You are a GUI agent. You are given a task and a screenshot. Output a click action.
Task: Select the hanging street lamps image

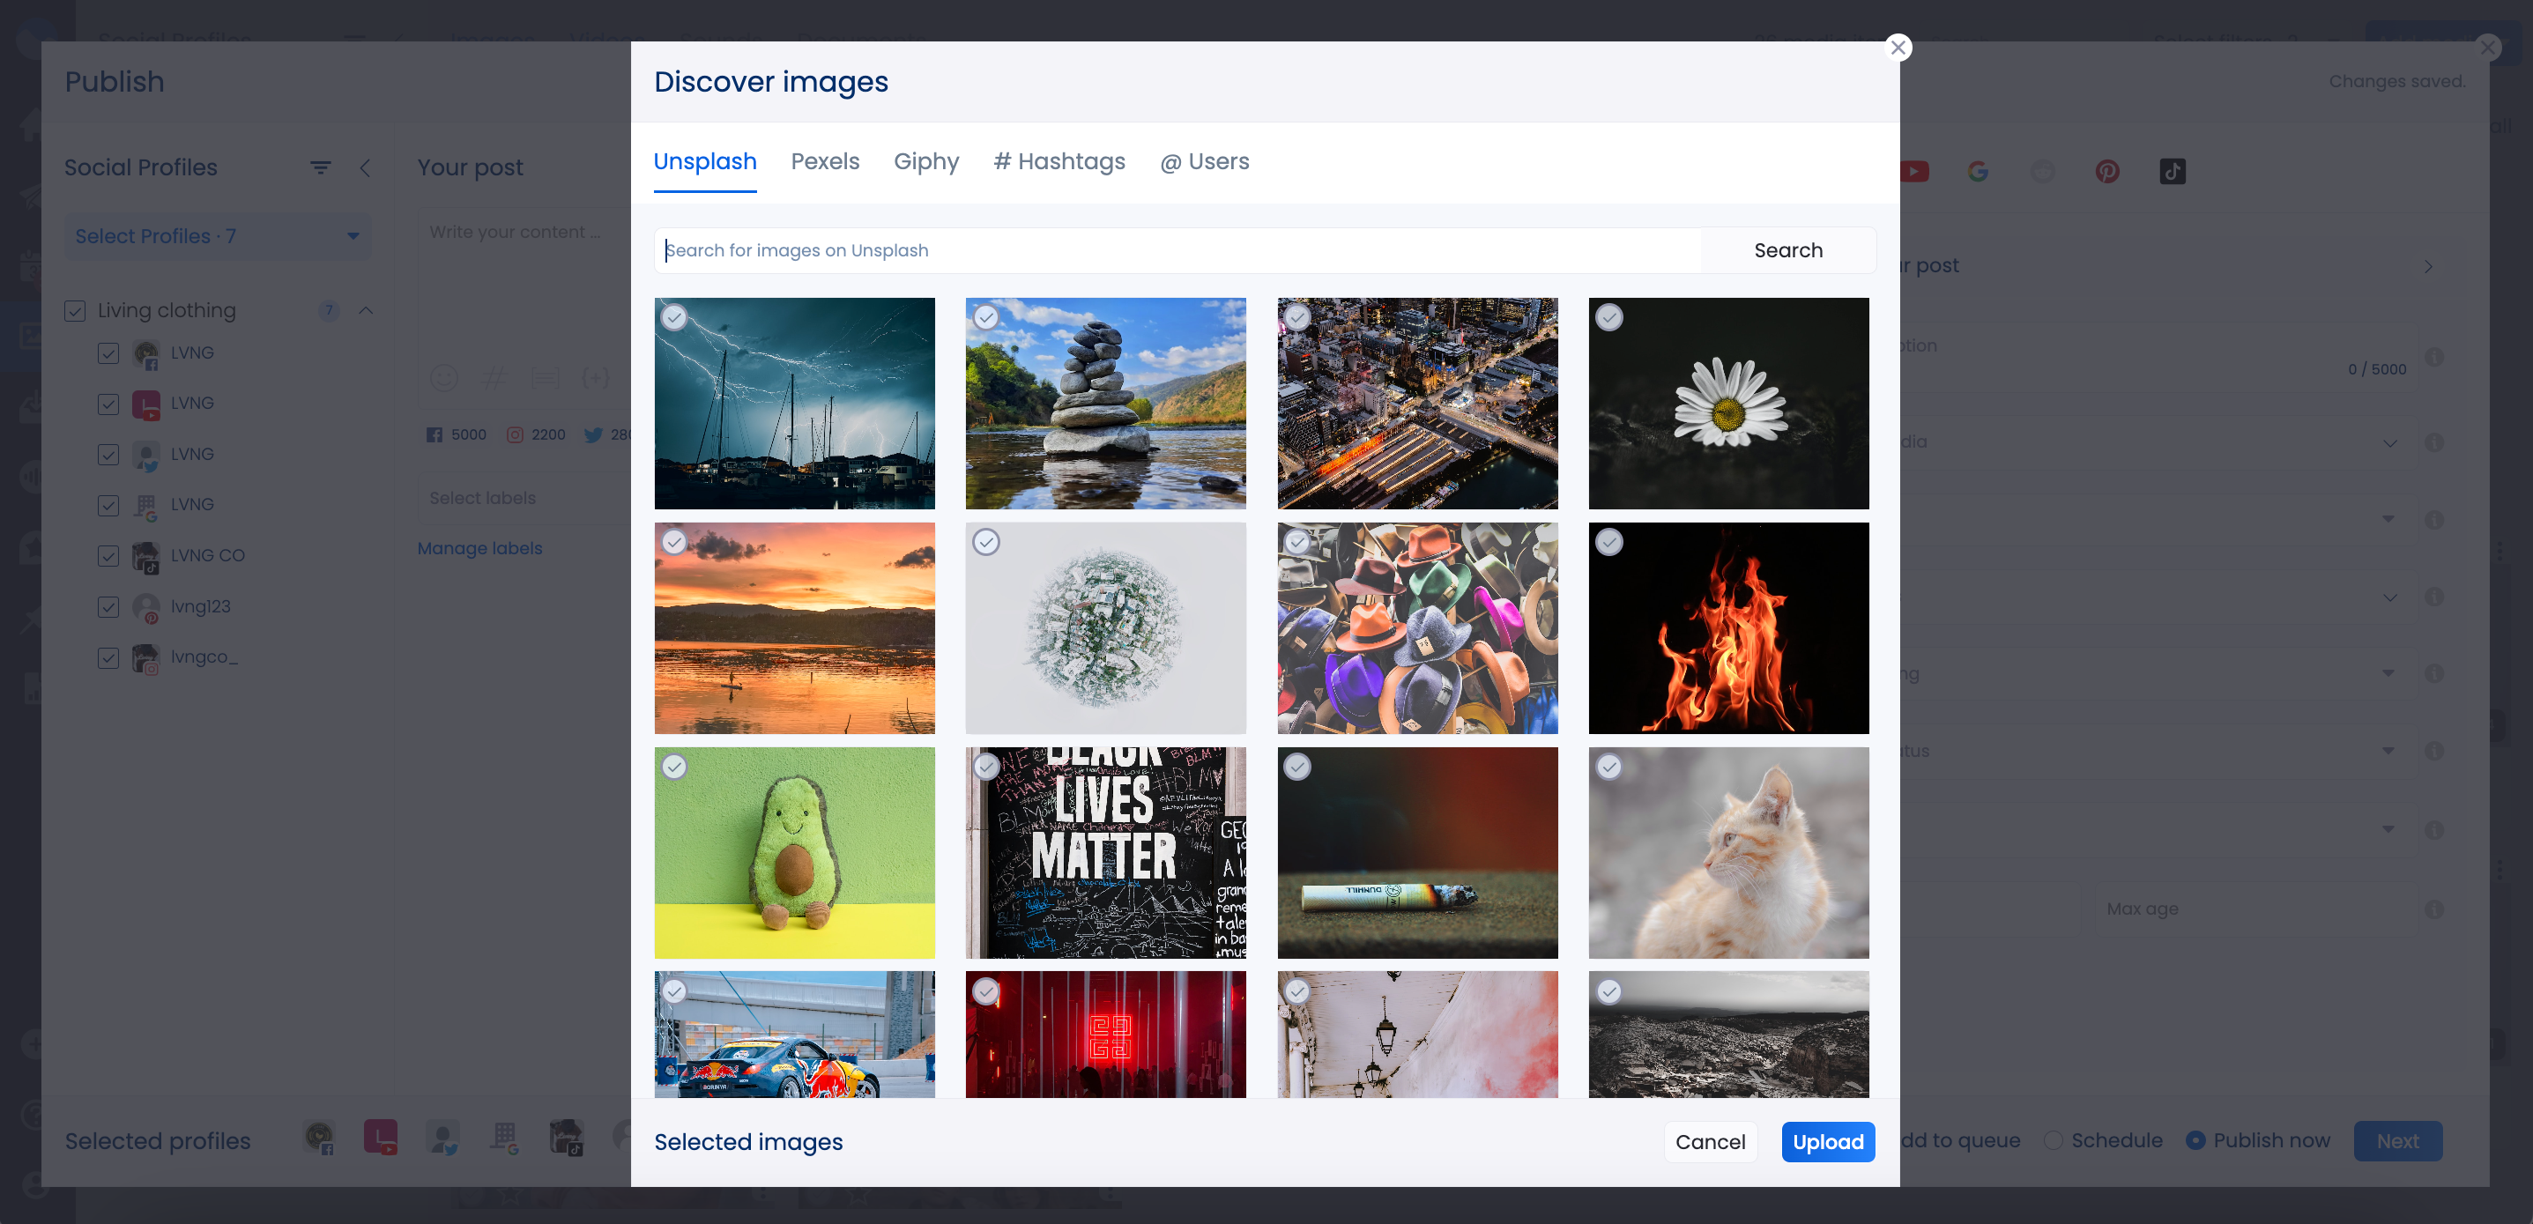click(1417, 1035)
